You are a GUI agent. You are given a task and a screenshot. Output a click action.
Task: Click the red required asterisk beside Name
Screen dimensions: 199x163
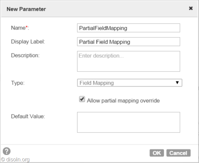click(27, 28)
